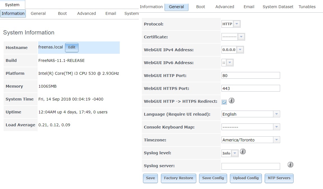Image resolution: width=323 pixels, height=189 pixels.
Task: Toggle the WebGUI HTTP -> HTTPS Redirect checkbox
Action: point(224,102)
